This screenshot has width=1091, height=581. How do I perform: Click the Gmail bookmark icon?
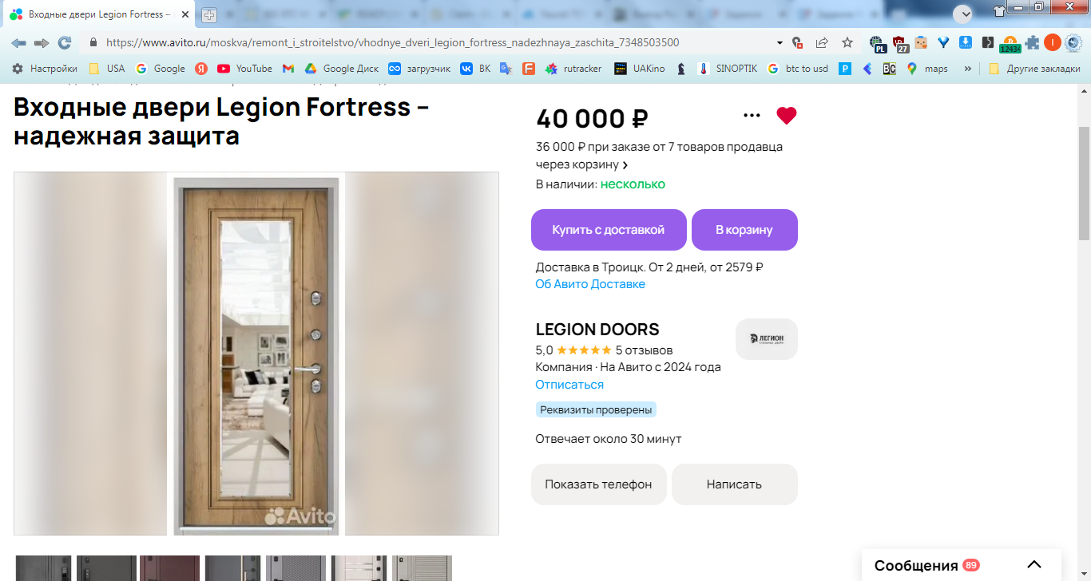pyautogui.click(x=288, y=69)
